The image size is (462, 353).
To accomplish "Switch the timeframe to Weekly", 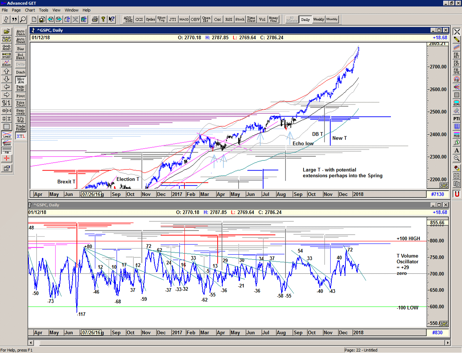I will pos(318,19).
